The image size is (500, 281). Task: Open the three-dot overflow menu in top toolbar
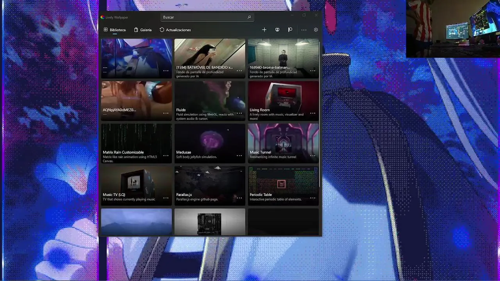click(304, 30)
